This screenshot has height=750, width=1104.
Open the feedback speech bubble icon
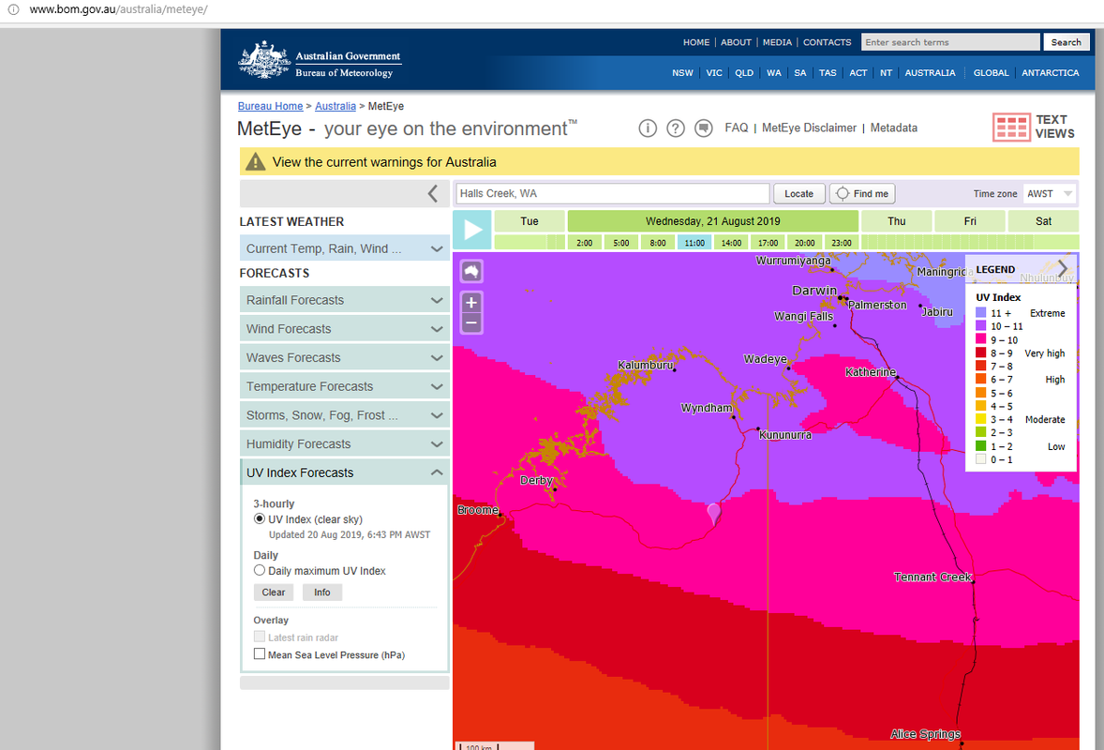point(704,128)
